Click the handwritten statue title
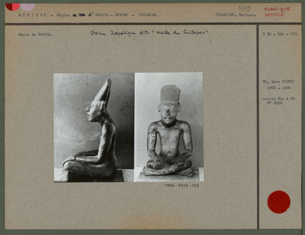305x235 pixels. (149, 33)
